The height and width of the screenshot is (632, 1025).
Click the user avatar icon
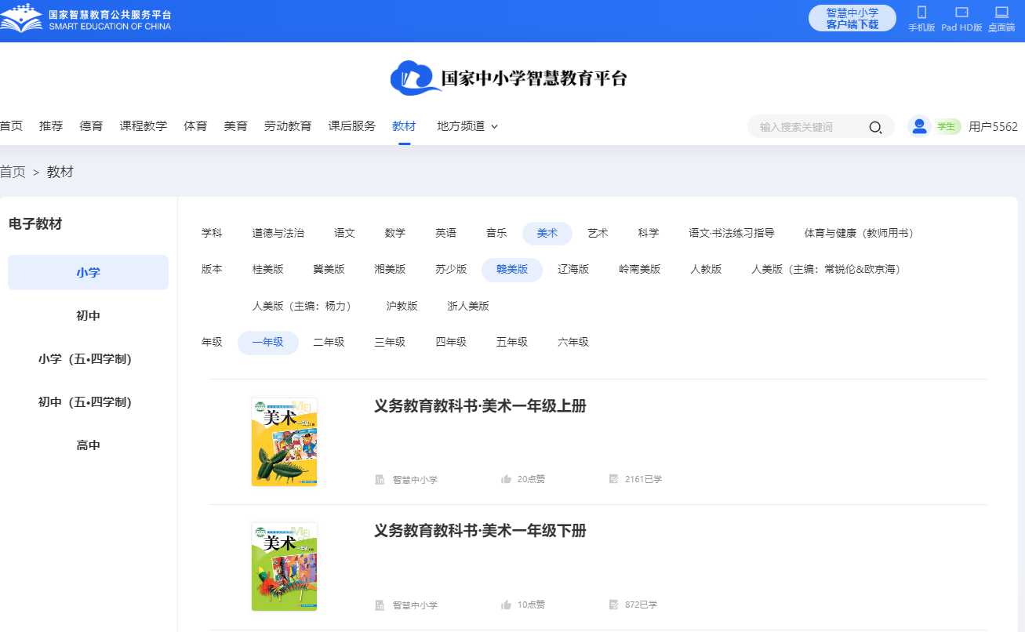[x=919, y=126]
